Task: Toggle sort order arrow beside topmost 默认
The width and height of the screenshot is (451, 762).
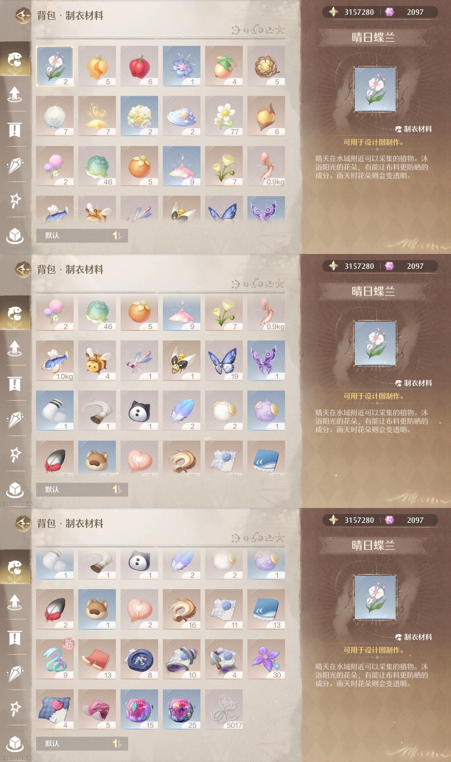Action: point(117,235)
